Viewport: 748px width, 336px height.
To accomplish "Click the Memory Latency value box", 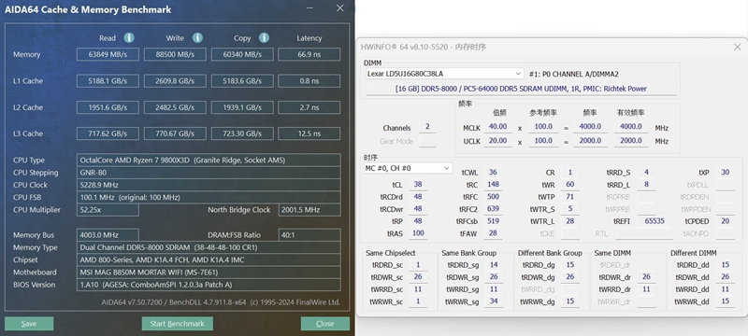I will (309, 54).
